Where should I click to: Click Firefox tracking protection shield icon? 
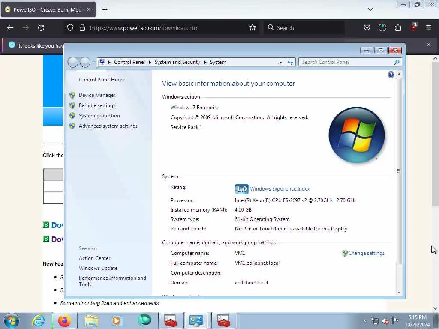click(x=70, y=28)
